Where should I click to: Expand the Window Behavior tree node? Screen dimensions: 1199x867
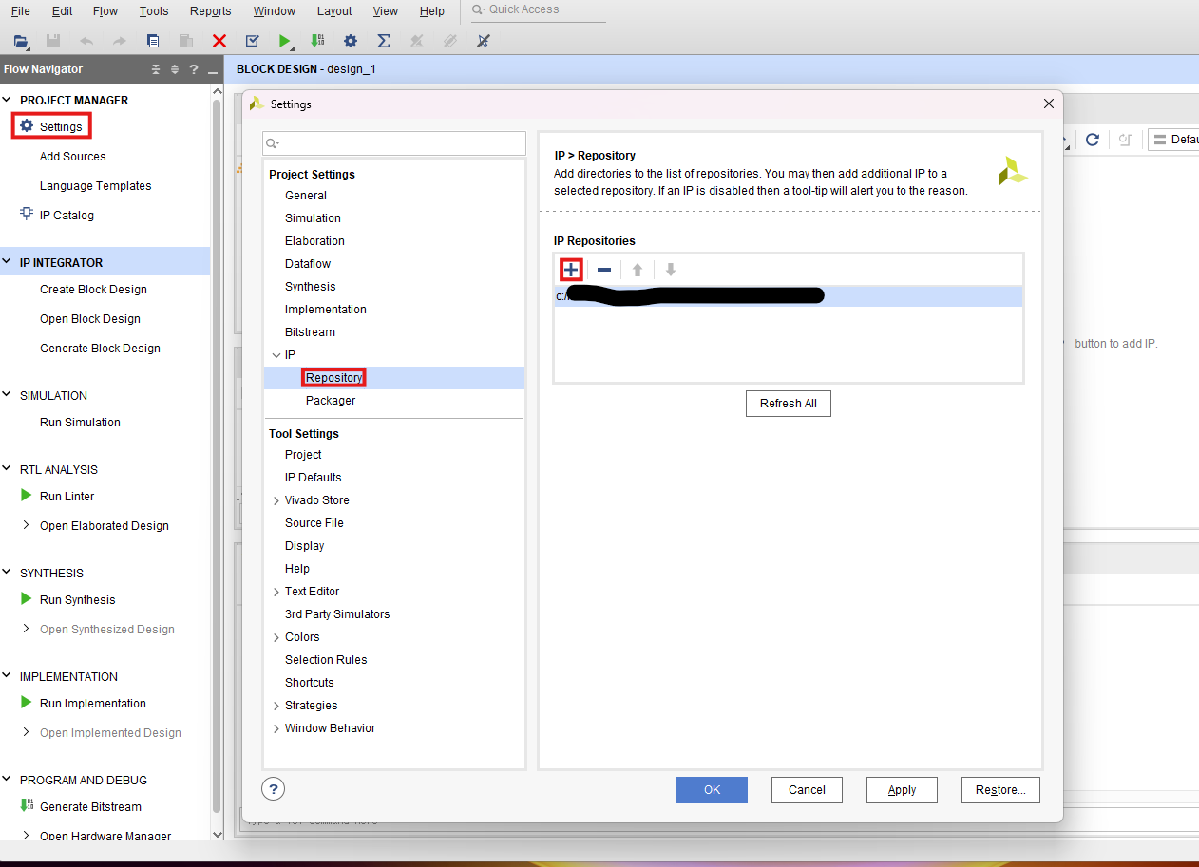(x=276, y=728)
